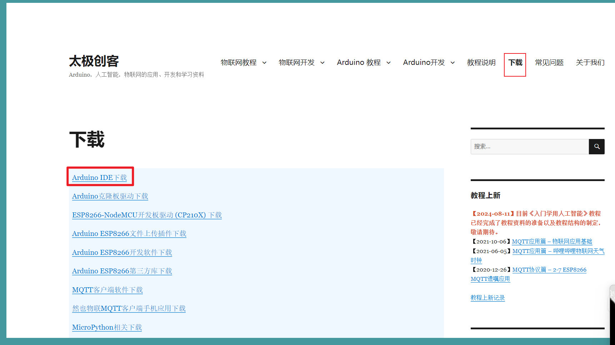Open MQTT协议篇 – 2-7 ESP8266 MQTT遗嘱应用 link
This screenshot has height=345, width=615.
tap(549, 270)
